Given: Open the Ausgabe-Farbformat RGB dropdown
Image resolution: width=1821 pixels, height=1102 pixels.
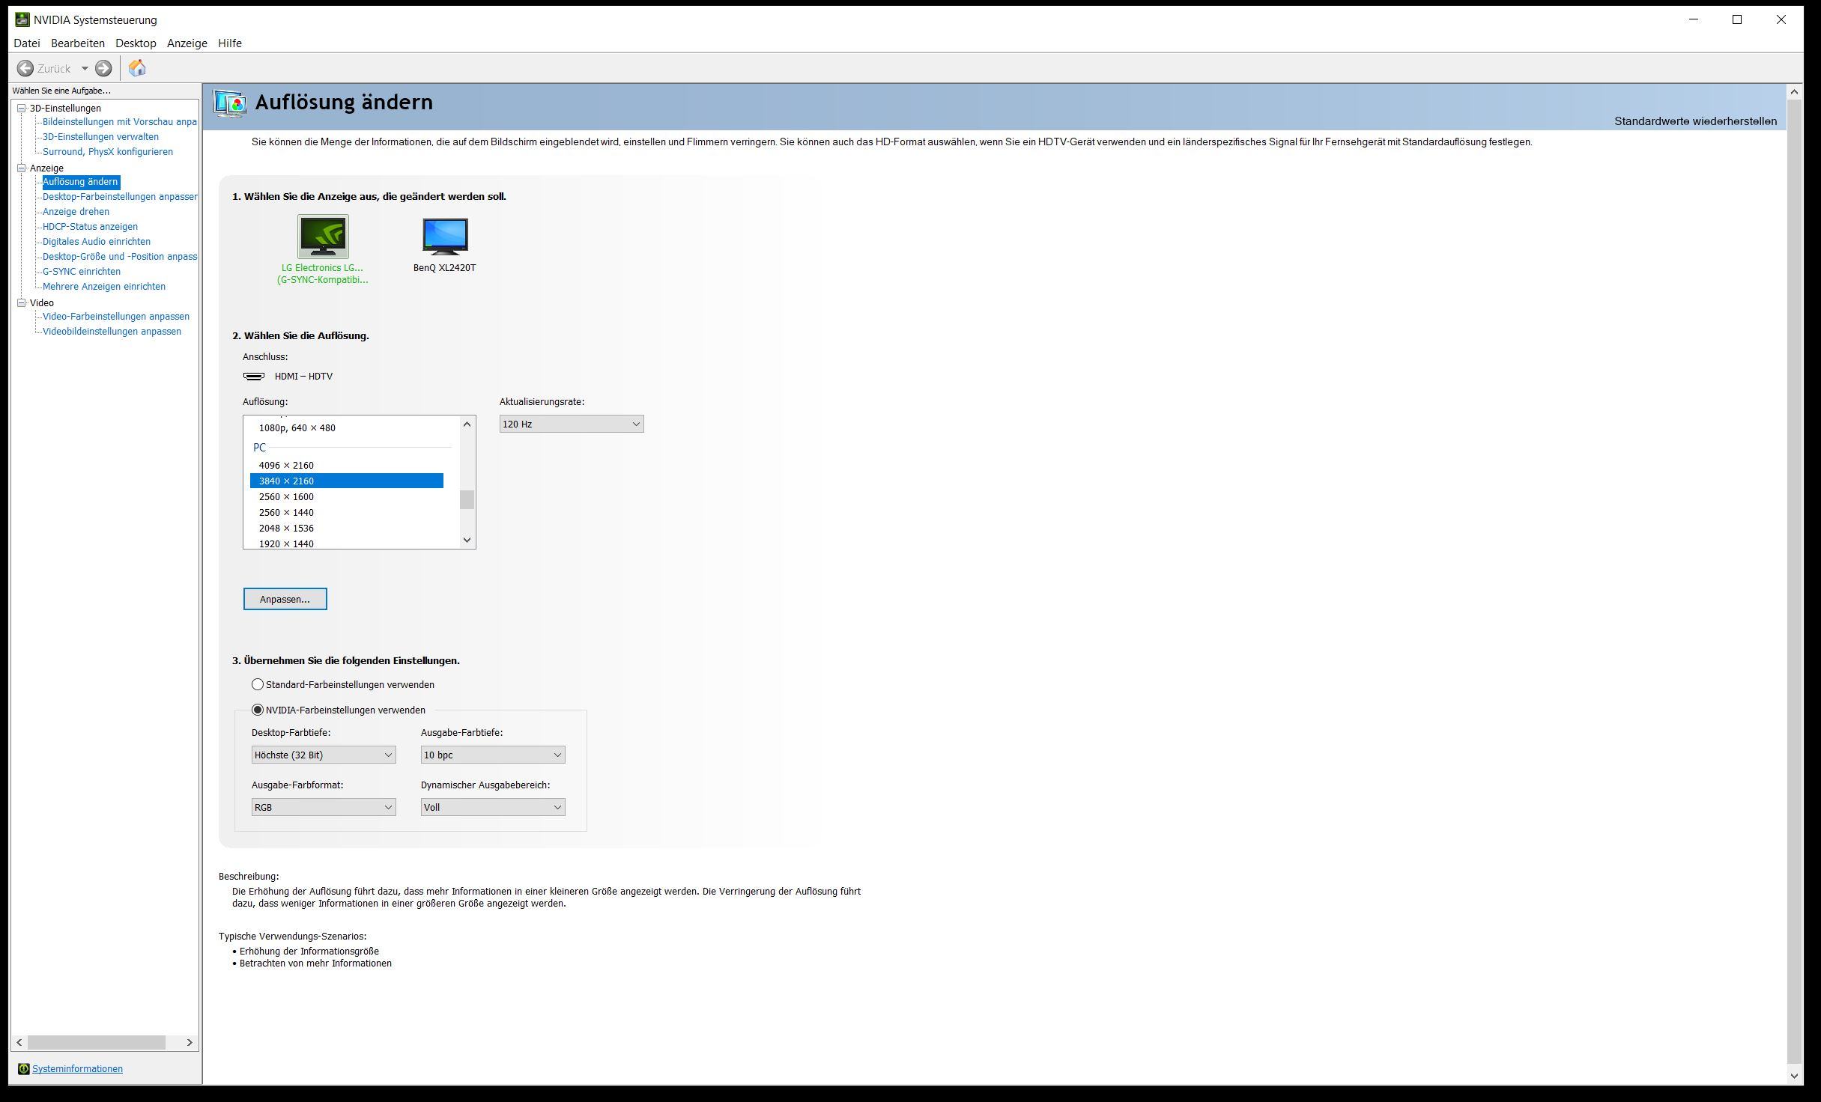Looking at the screenshot, I should [324, 807].
